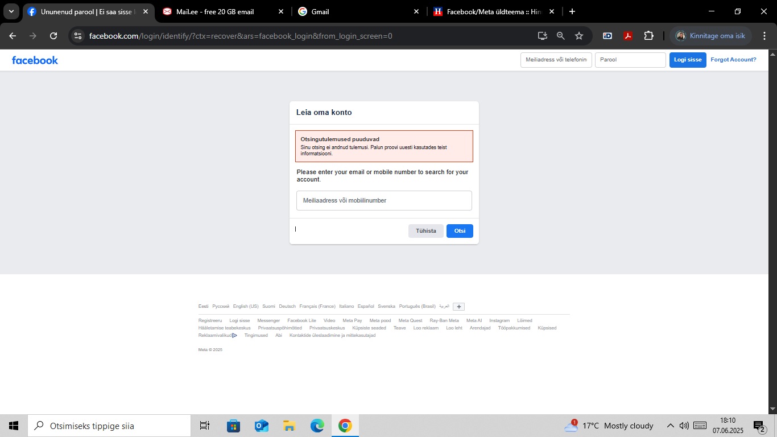This screenshot has width=777, height=437.
Task: Click the install app icon in address bar
Action: point(543,36)
